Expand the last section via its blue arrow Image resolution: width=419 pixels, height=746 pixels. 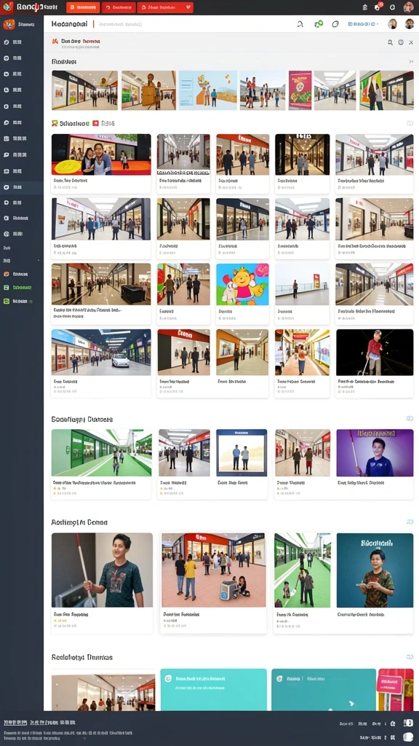[x=410, y=657]
